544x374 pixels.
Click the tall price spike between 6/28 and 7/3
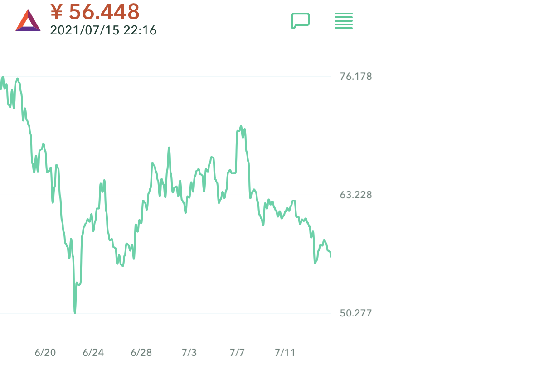(169, 148)
